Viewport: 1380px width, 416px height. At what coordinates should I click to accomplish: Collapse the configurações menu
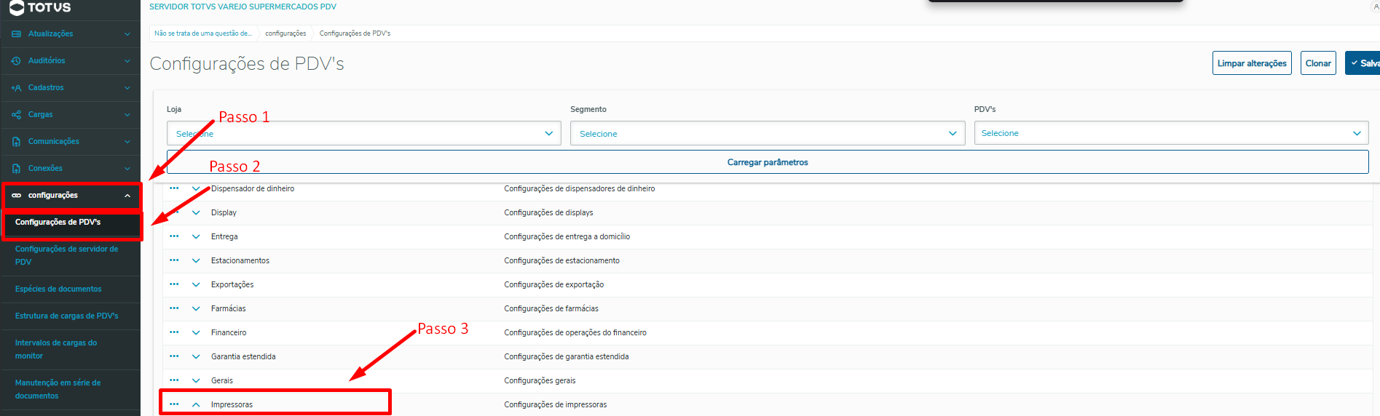click(127, 196)
